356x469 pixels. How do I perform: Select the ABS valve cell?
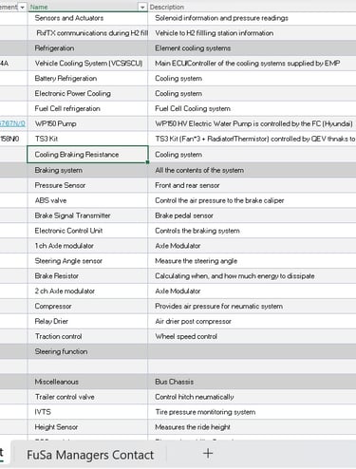click(x=87, y=200)
